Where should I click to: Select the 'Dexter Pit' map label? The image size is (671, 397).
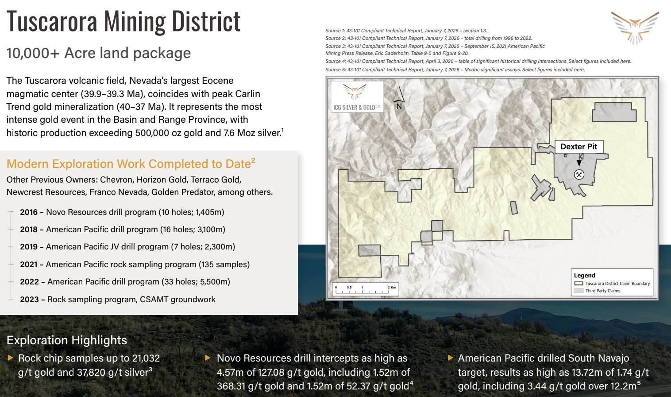(x=579, y=147)
